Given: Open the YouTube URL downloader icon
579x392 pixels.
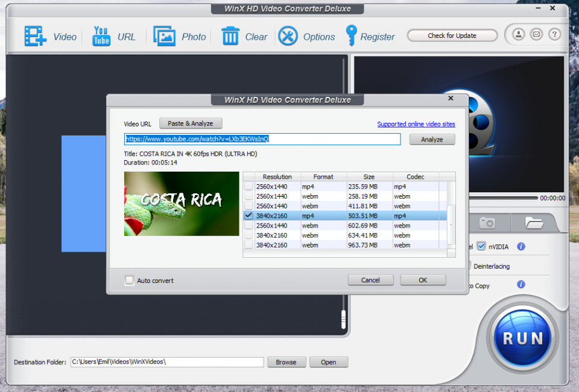Looking at the screenshot, I should [x=101, y=36].
